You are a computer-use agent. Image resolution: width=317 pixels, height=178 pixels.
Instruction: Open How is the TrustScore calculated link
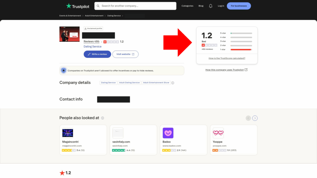[227, 58]
